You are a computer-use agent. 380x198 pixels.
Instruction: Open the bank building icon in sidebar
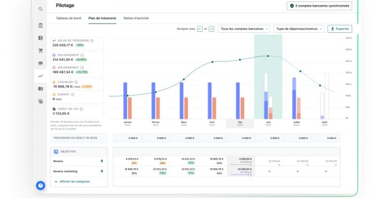tap(41, 25)
